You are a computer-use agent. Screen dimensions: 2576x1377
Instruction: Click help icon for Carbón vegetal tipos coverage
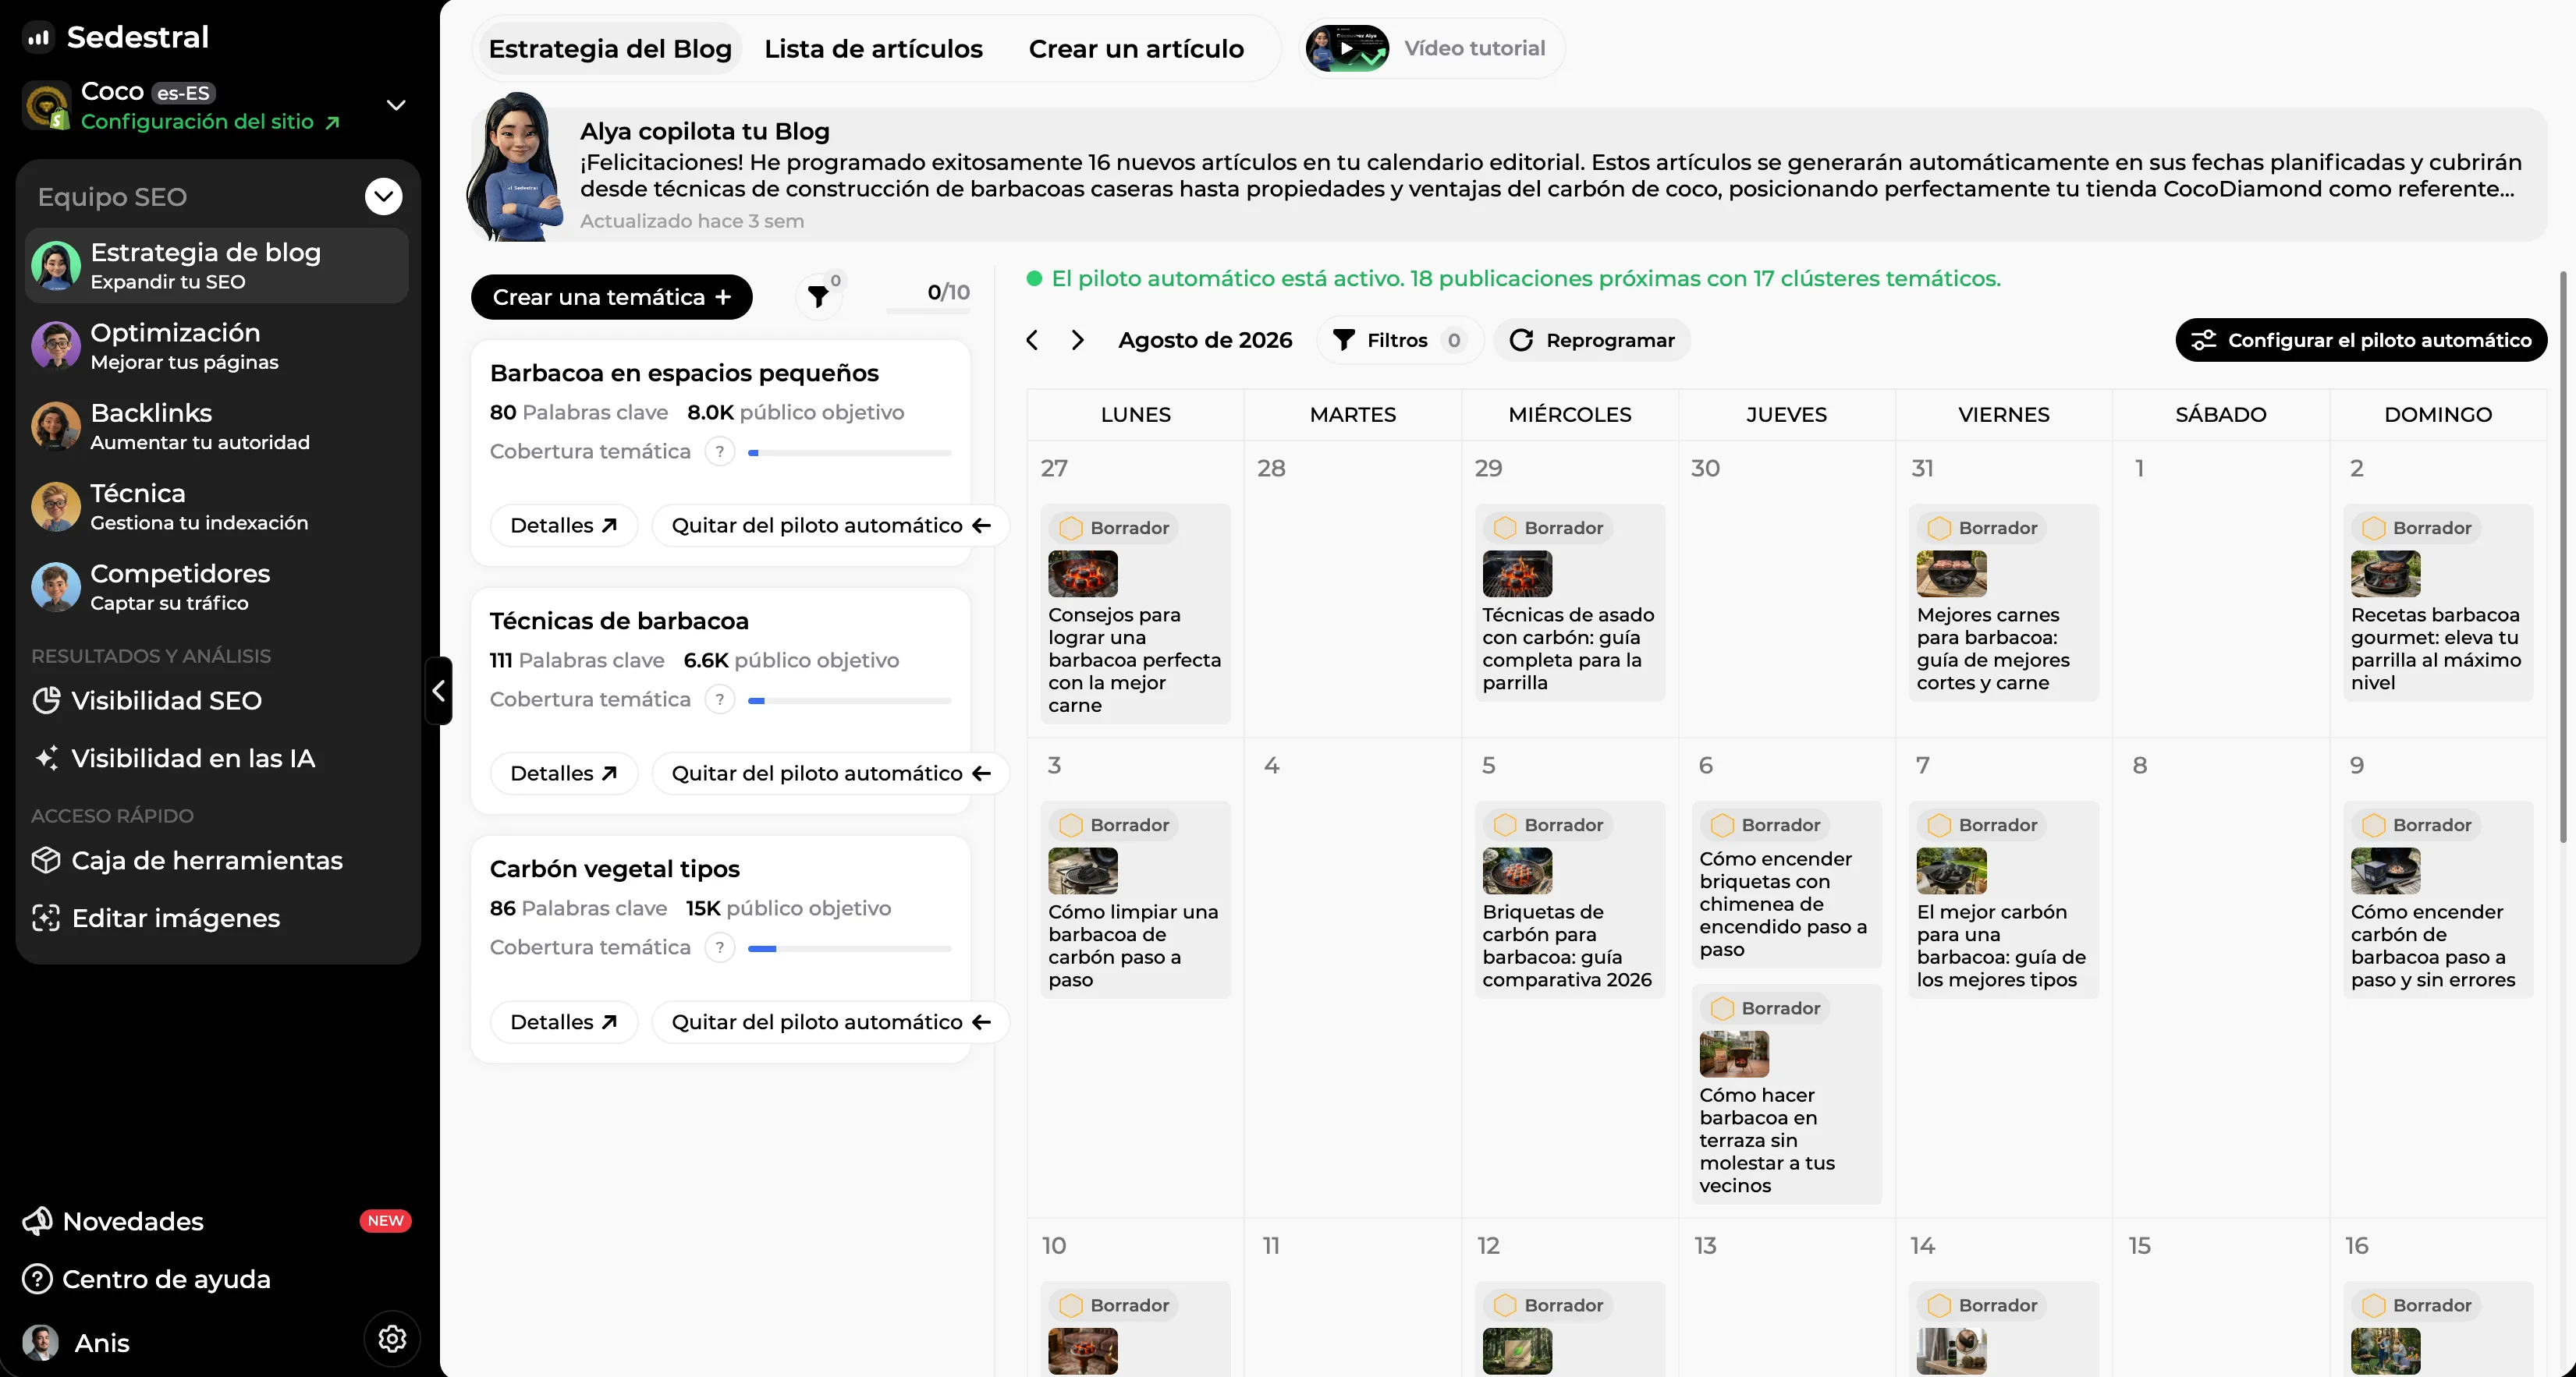720,947
